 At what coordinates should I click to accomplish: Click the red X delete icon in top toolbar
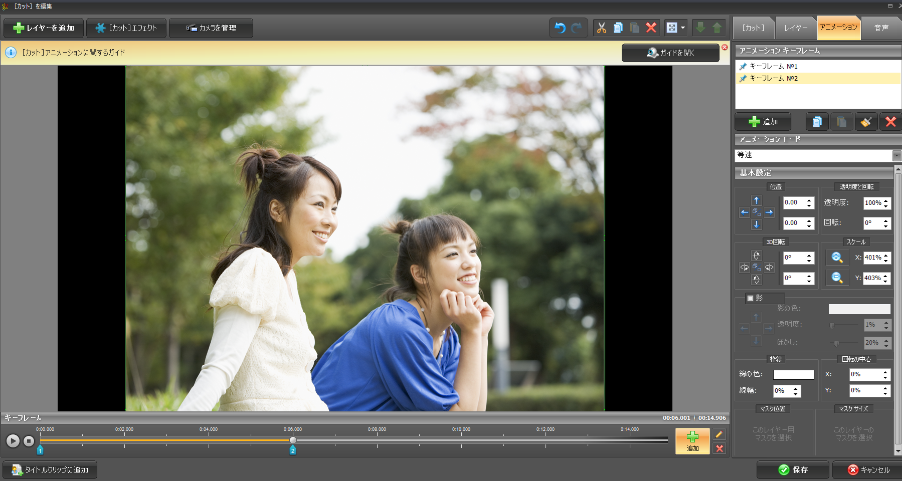click(x=651, y=28)
